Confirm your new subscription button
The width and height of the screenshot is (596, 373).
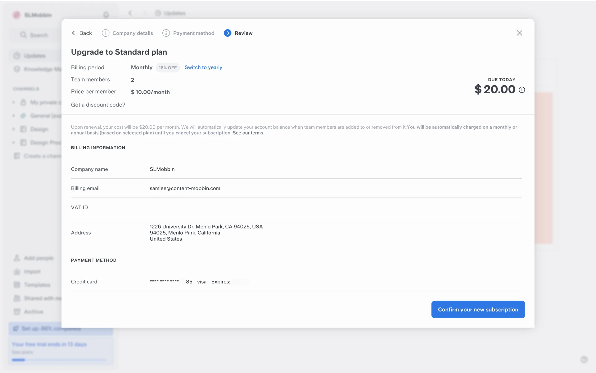pos(478,309)
